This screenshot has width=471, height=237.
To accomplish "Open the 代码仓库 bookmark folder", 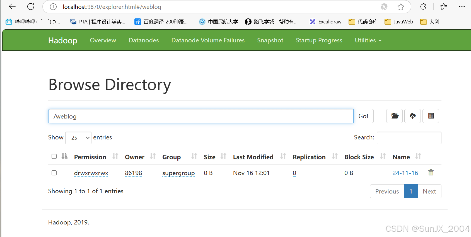I will click(x=363, y=22).
